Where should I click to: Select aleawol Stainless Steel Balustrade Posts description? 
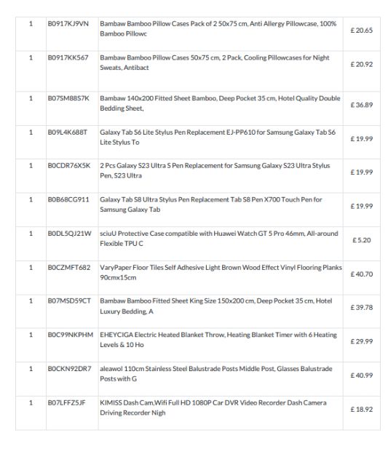point(216,374)
